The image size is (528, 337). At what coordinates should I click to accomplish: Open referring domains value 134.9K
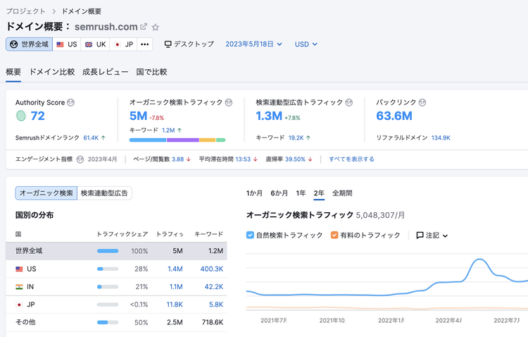pyautogui.click(x=441, y=137)
